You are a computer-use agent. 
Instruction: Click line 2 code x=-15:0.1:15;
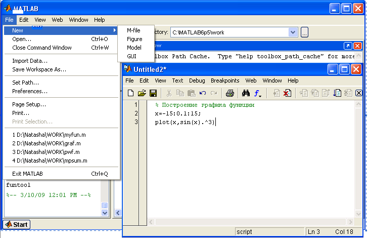[178, 113]
